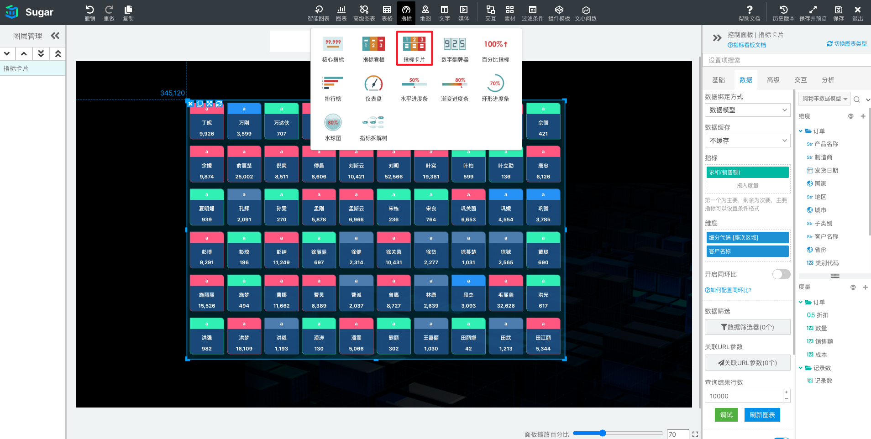The height and width of the screenshot is (439, 871).
Task: Click the 刷新图表 button
Action: tap(762, 415)
